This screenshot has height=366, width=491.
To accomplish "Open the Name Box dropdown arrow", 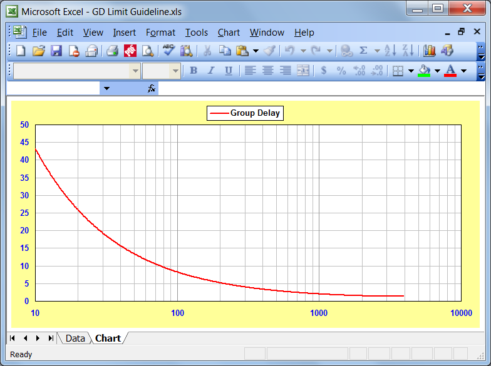I will click(106, 89).
